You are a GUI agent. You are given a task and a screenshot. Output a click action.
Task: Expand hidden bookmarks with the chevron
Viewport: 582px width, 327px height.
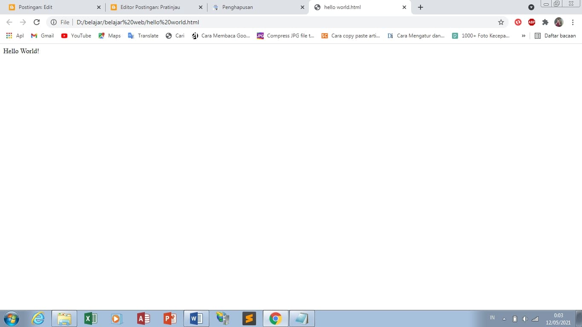(523, 36)
